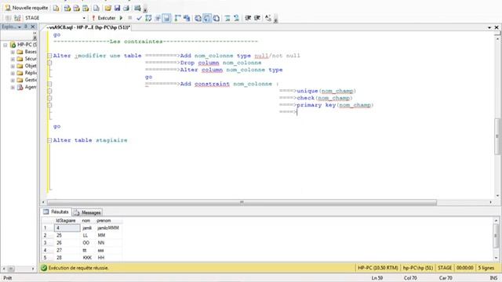Image resolution: width=502 pixels, height=282 pixels.
Task: Save the query with the floppy disk icon
Action: [x=117, y=8]
